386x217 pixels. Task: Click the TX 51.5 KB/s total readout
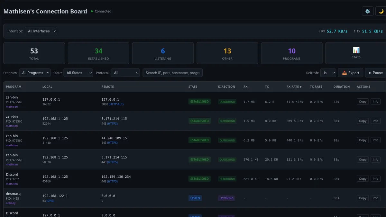point(368,31)
